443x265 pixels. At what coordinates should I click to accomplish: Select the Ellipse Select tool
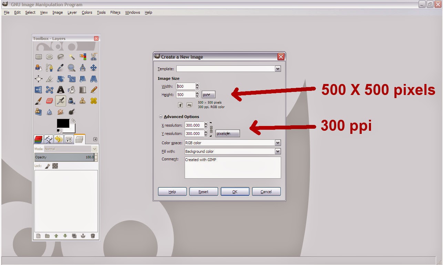50,57
